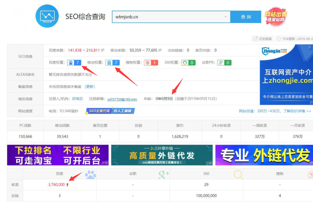The image size is (313, 203).
Task: Open the 三叶草外链 高质量外链代发 banner
Action: coord(162,155)
